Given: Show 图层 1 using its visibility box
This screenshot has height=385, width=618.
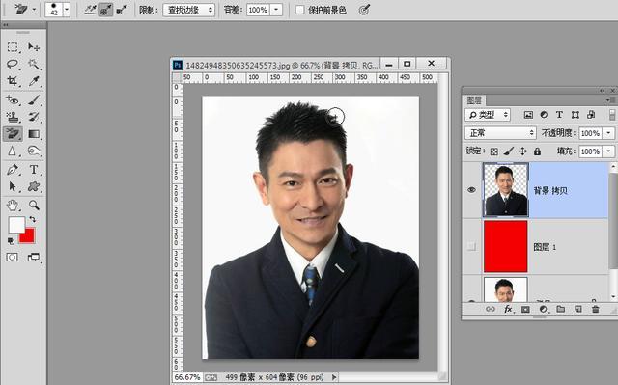Looking at the screenshot, I should tap(471, 246).
